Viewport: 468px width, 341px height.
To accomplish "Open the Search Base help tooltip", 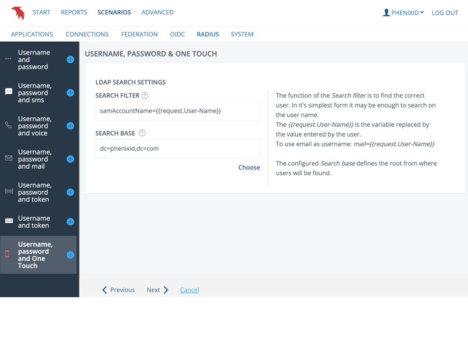I will (x=142, y=133).
